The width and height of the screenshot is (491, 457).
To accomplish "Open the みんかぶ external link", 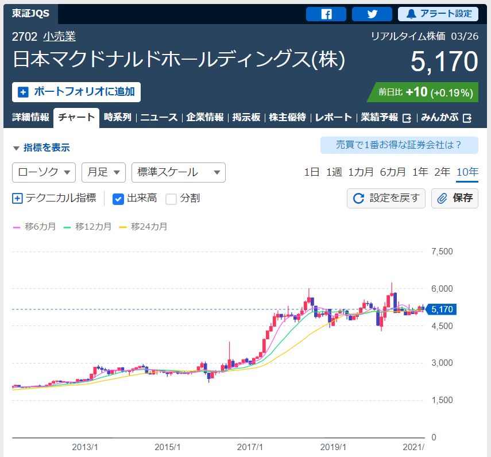I will [446, 118].
